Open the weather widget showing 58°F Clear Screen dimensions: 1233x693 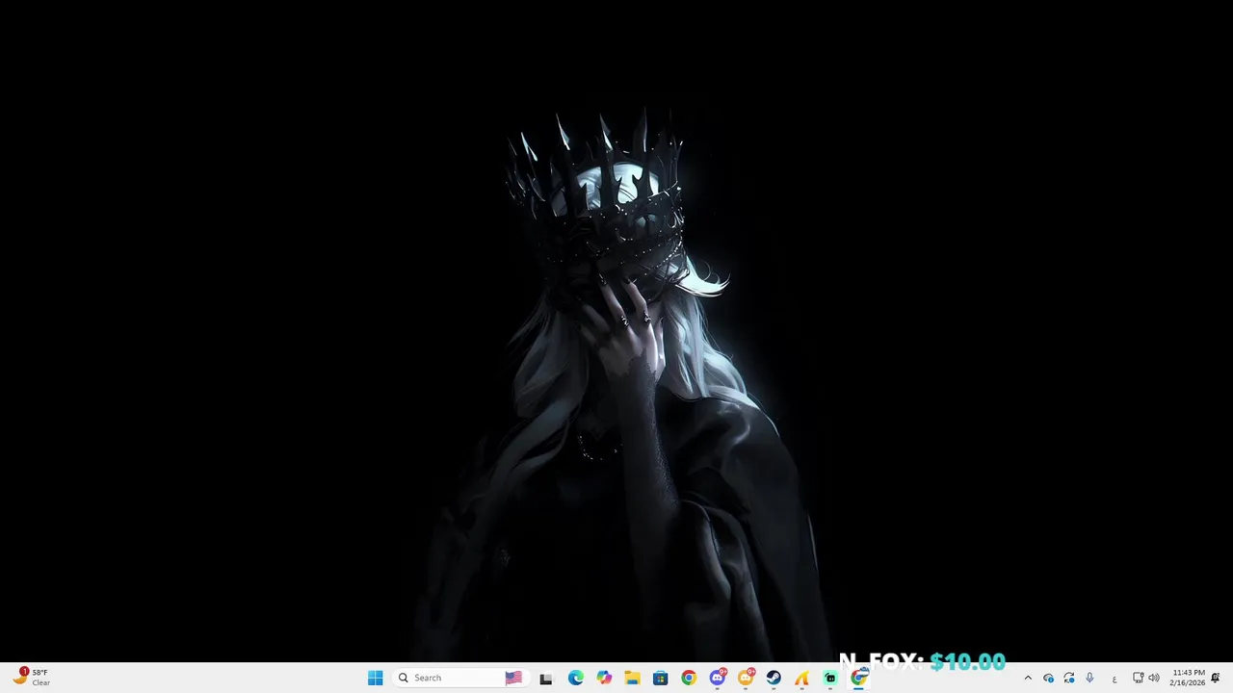pos(31,678)
